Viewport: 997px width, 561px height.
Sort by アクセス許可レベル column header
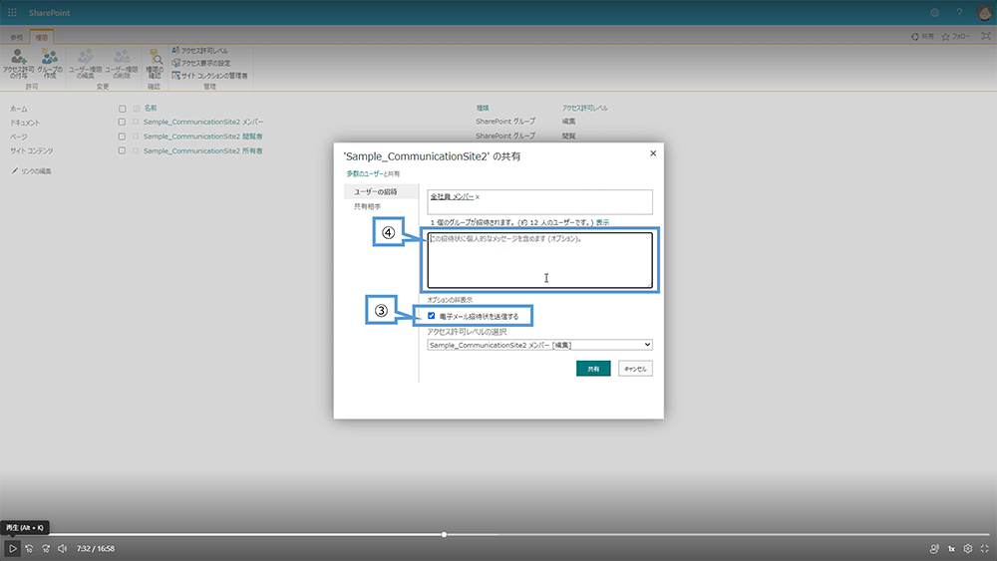point(585,108)
